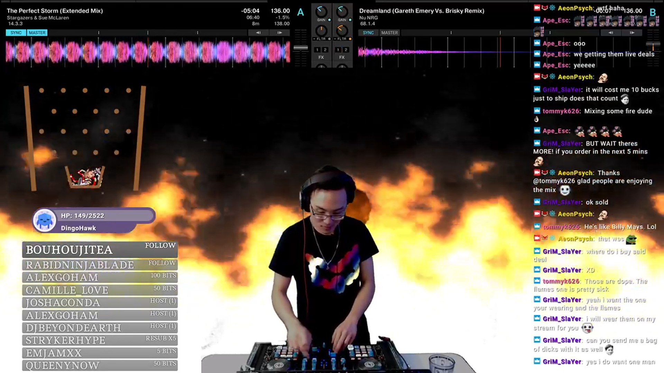Assign FX unit 1 to Deck A
Viewport: 664px width, 373px height.
(x=317, y=50)
